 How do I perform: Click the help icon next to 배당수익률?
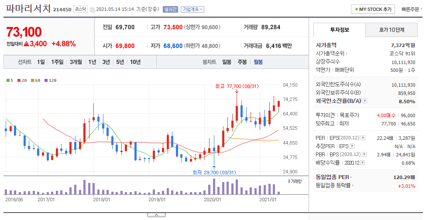coord(363,163)
